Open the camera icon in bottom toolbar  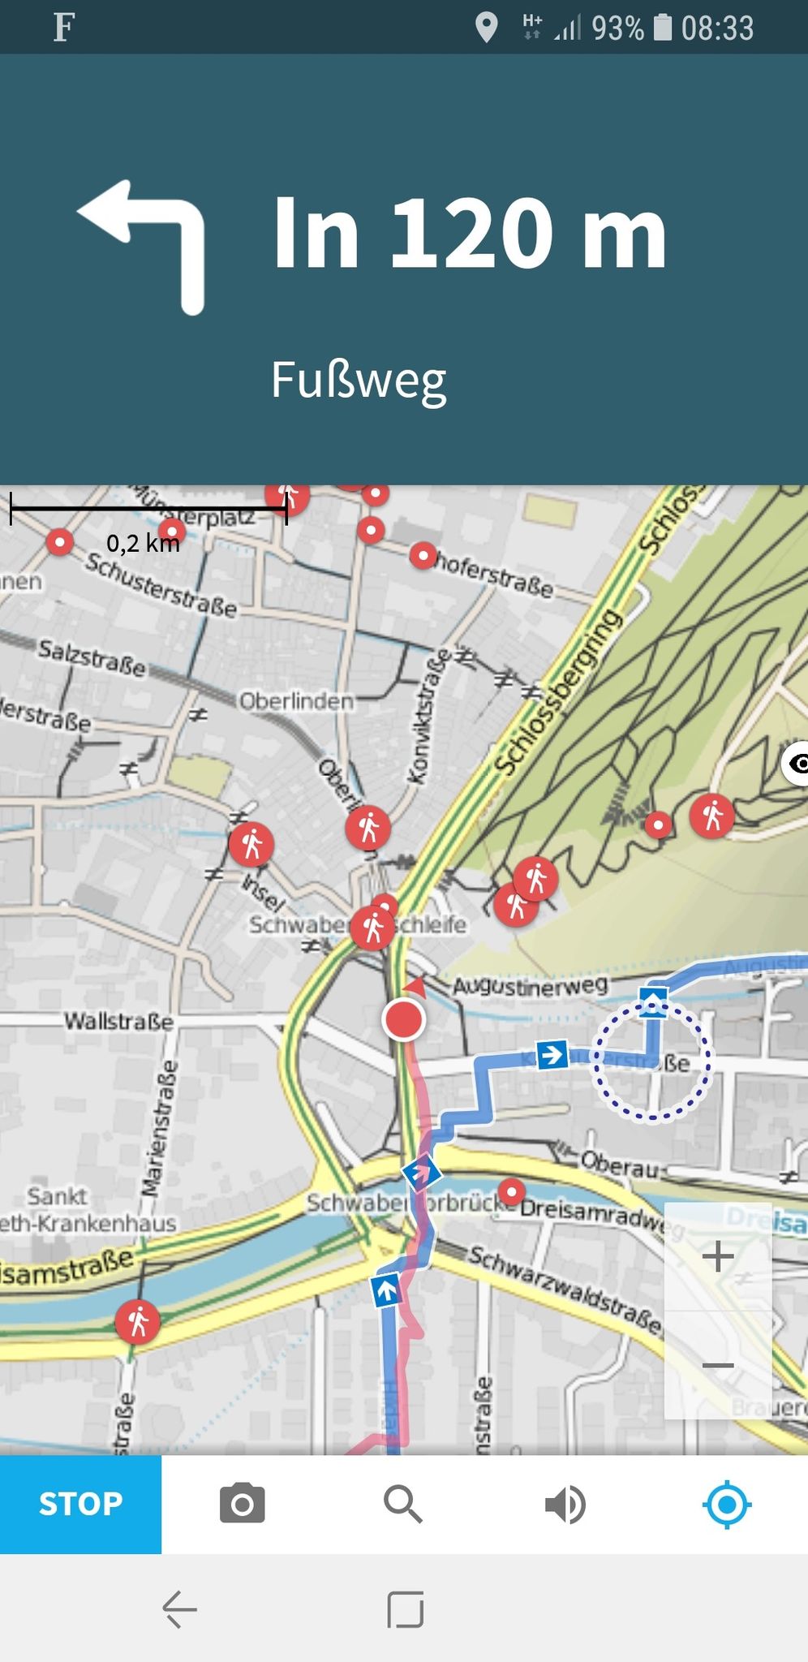[x=242, y=1503]
